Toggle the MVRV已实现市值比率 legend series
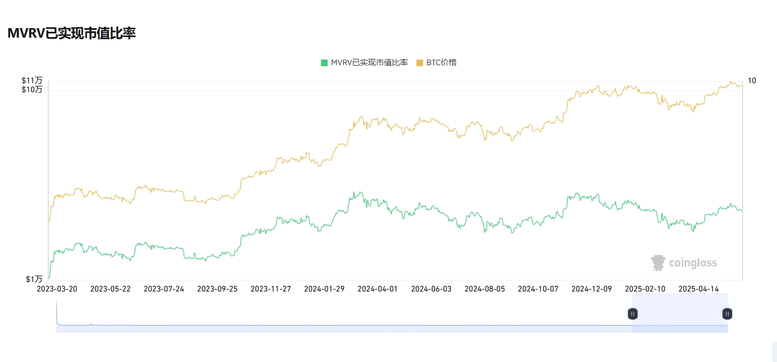The image size is (777, 362). point(364,63)
